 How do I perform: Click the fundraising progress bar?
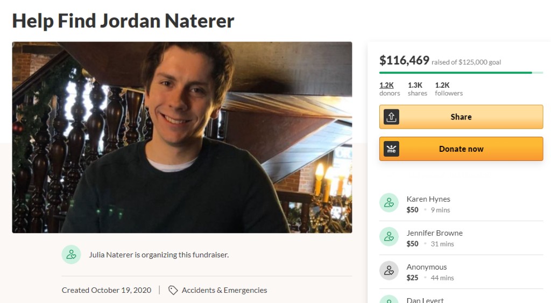tap(461, 73)
